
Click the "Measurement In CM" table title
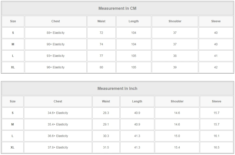[x=117, y=8]
